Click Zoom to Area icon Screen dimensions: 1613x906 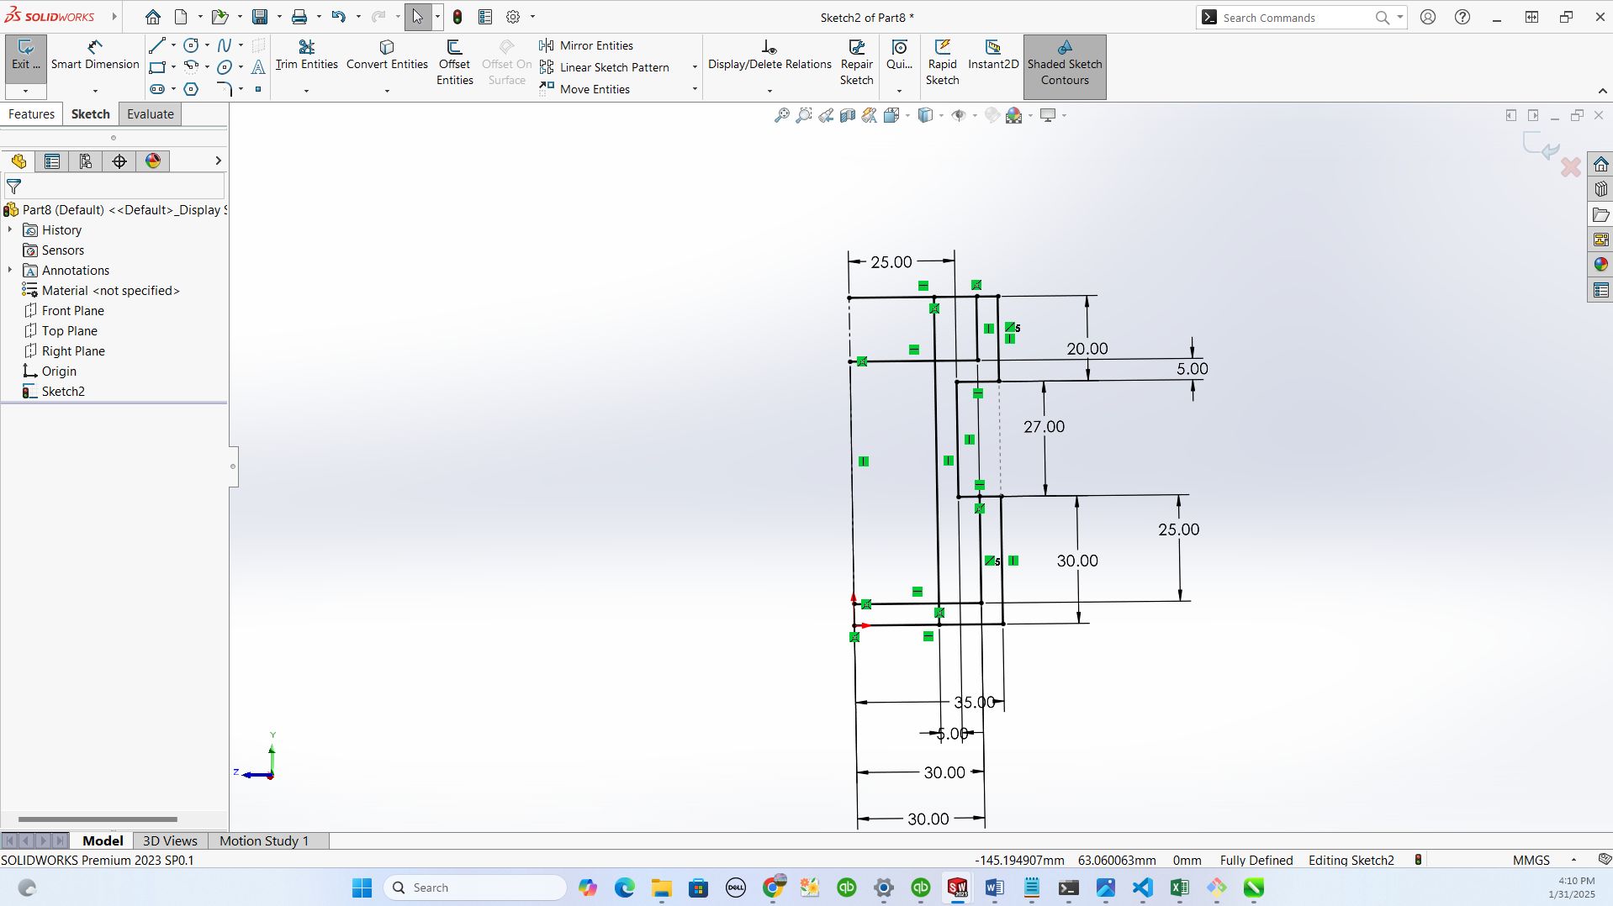[x=804, y=115]
